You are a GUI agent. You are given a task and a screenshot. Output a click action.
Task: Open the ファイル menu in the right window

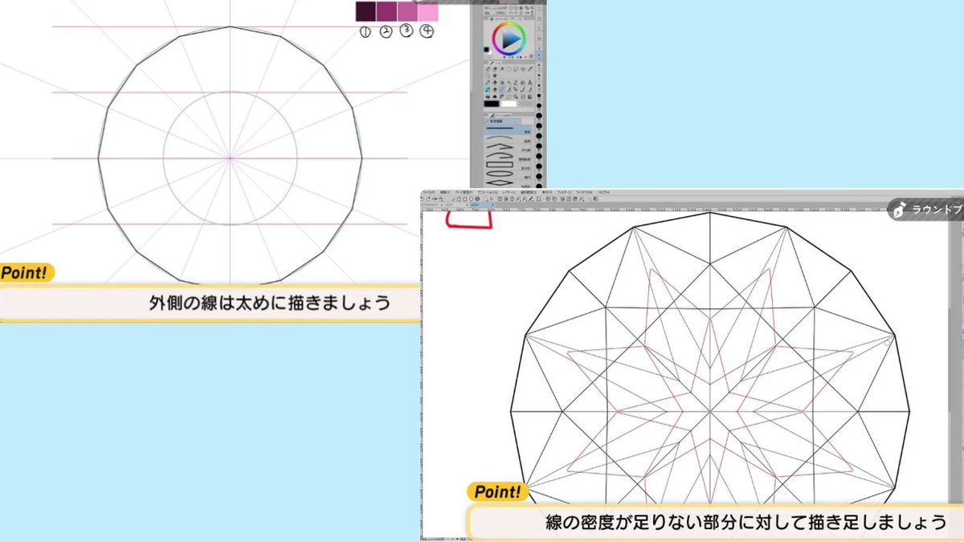pos(428,193)
